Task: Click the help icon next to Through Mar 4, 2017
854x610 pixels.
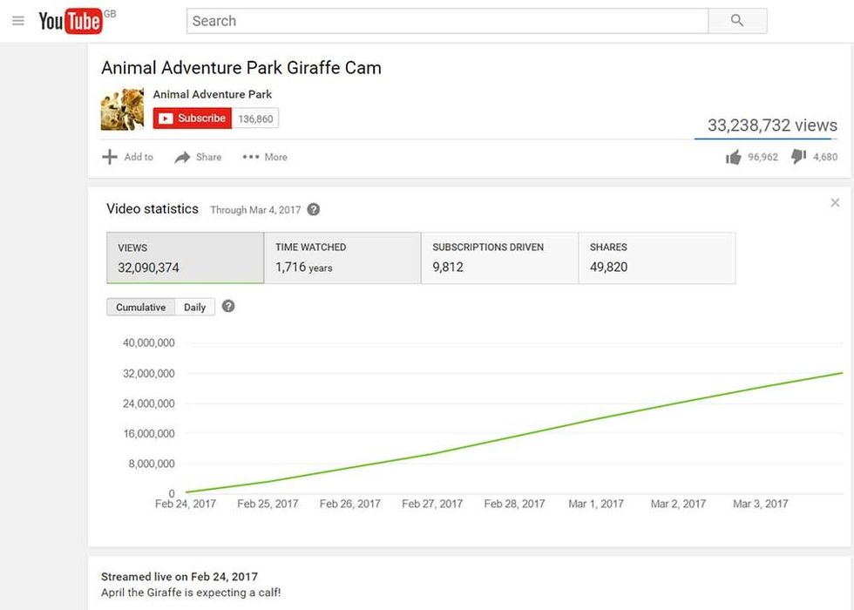Action: pyautogui.click(x=314, y=209)
